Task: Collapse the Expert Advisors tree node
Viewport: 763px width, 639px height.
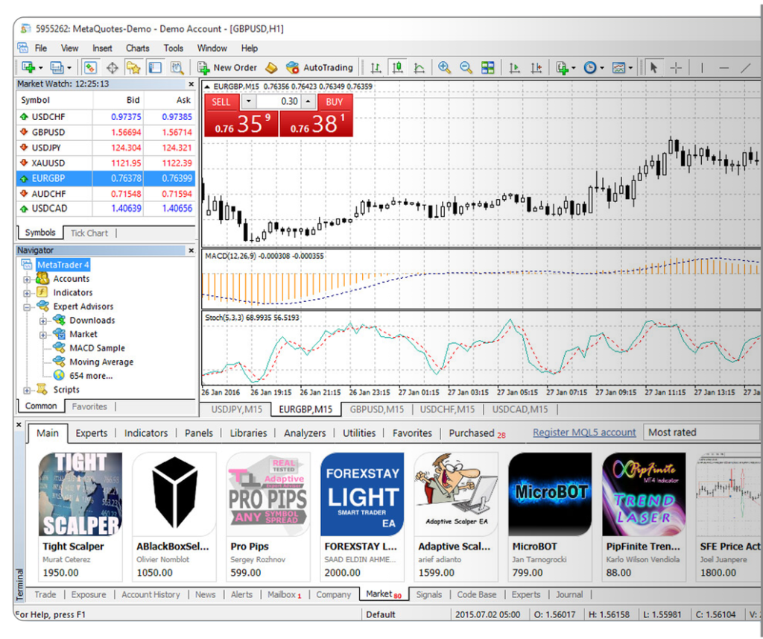Action: pyautogui.click(x=28, y=307)
